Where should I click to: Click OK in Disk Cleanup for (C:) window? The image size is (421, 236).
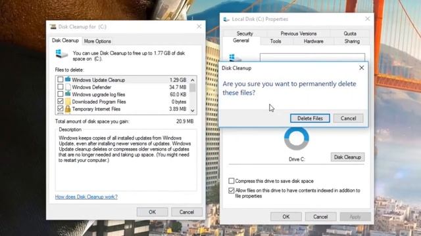152,212
